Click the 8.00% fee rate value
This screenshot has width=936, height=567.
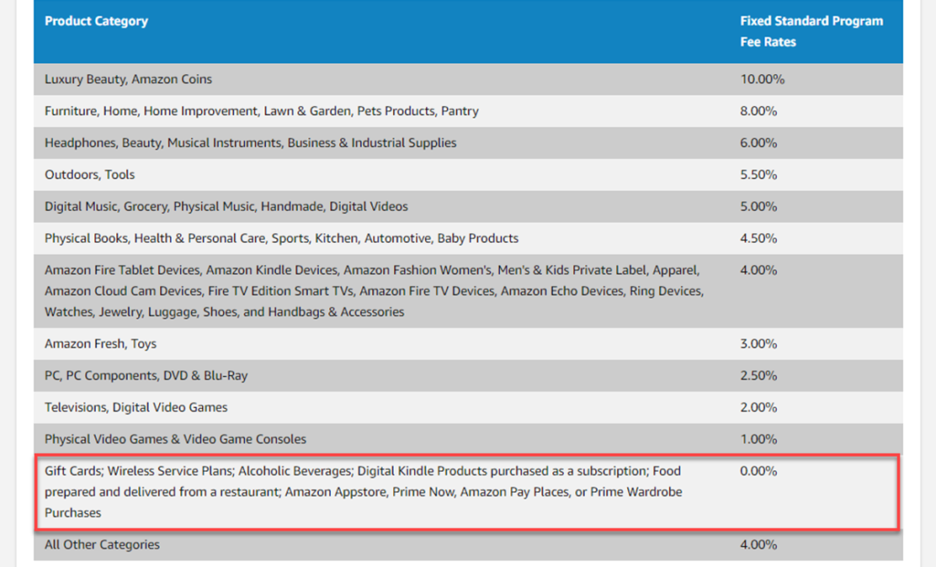(759, 111)
